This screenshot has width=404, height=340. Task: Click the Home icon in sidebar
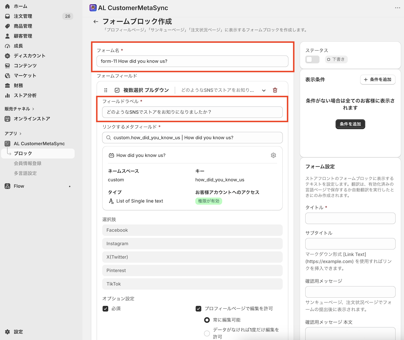(8, 6)
